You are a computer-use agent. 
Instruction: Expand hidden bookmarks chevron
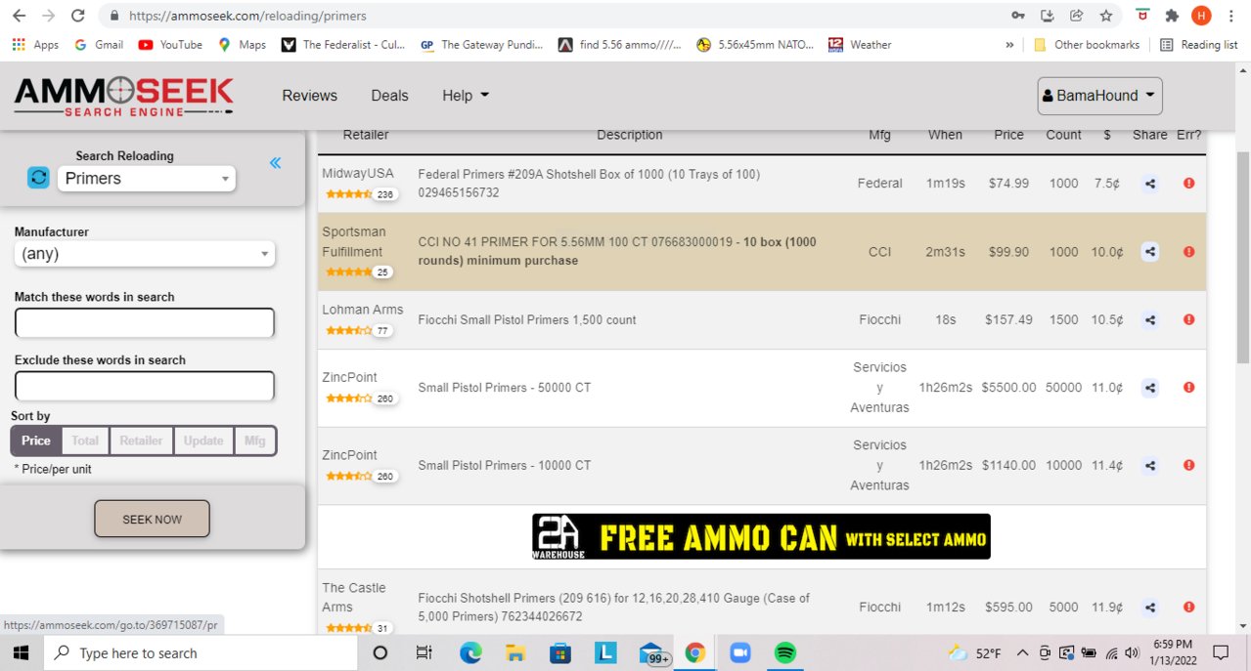click(1009, 45)
